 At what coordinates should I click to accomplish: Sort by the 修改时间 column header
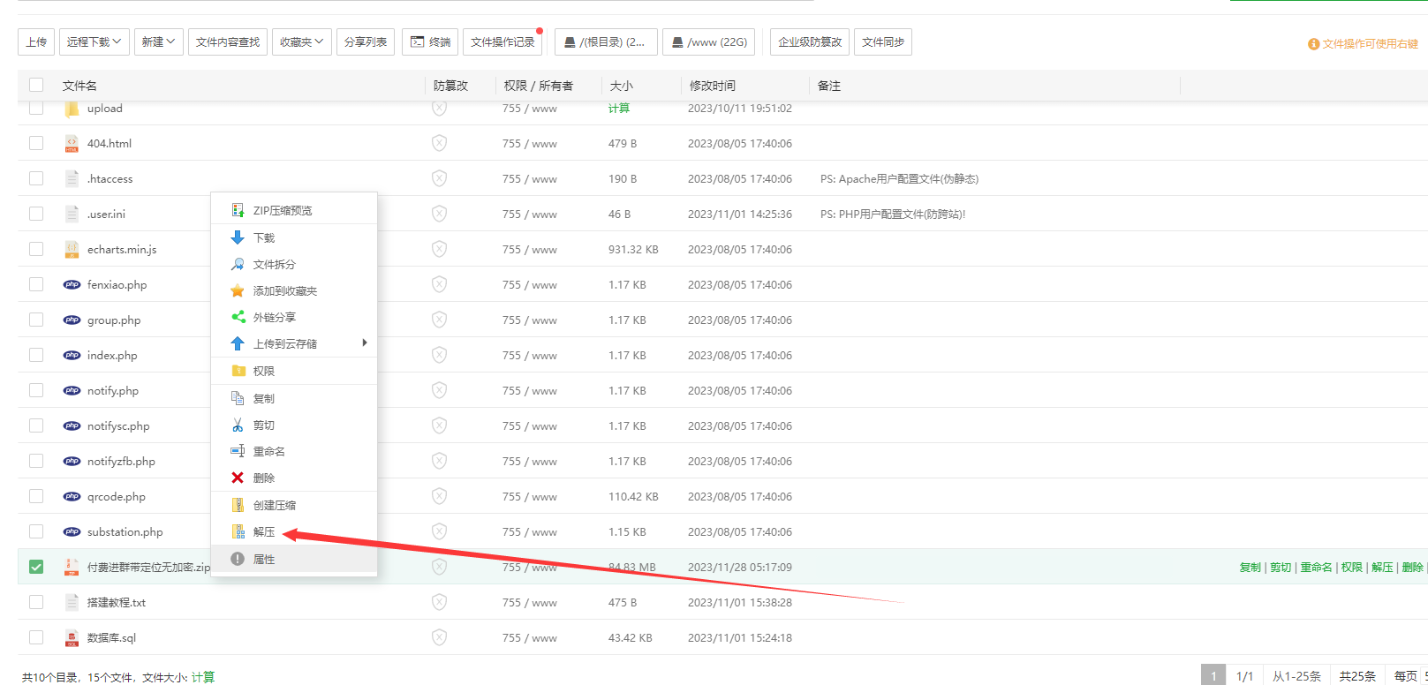(x=712, y=86)
